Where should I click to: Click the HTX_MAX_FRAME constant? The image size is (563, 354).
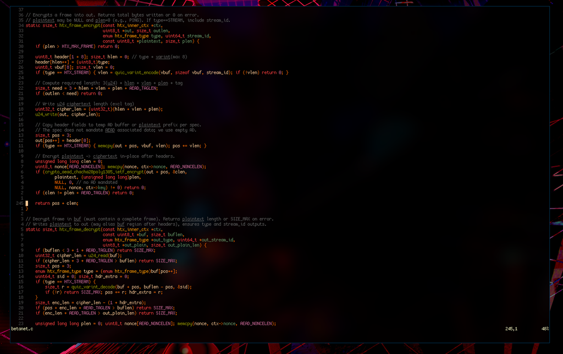tap(78, 46)
